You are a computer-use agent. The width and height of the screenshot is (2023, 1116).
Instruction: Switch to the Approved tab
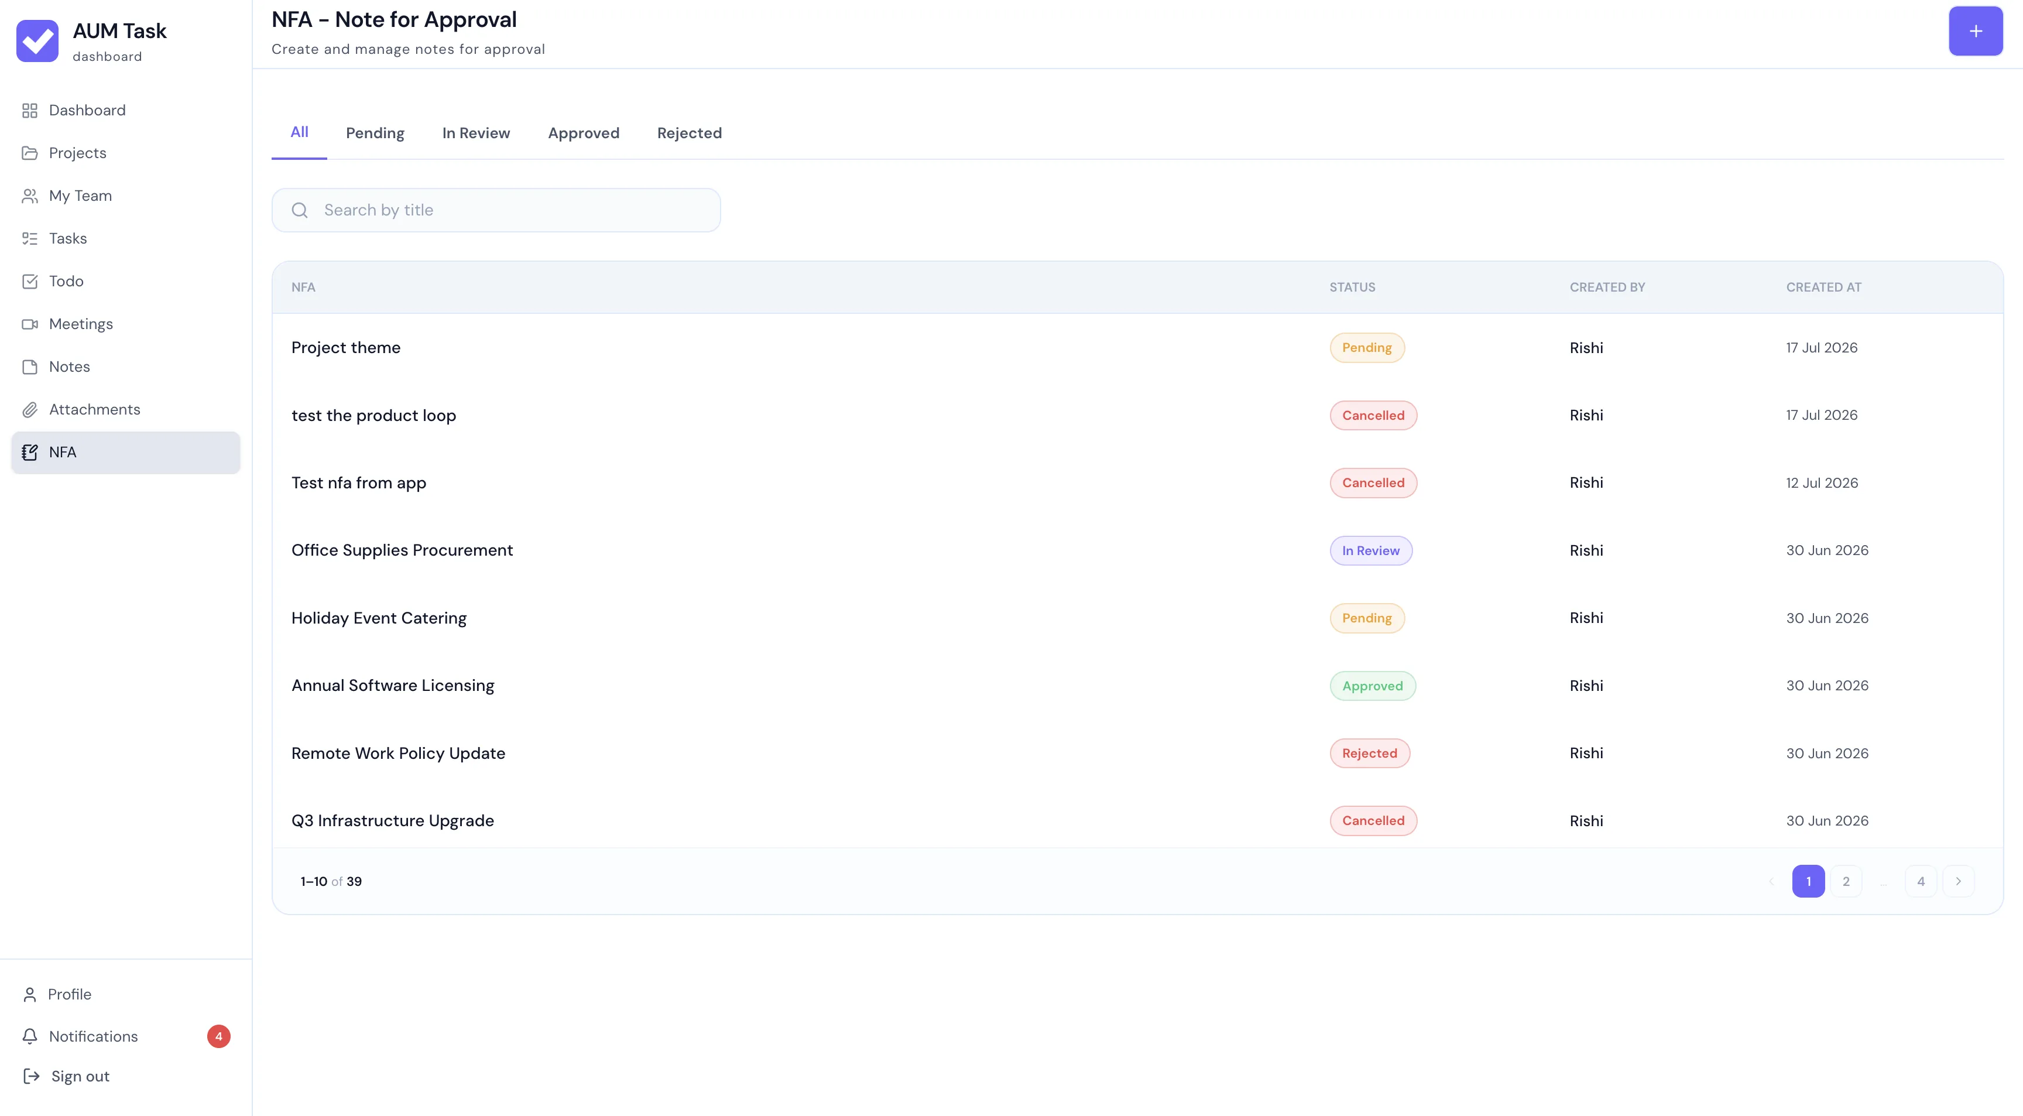[584, 133]
